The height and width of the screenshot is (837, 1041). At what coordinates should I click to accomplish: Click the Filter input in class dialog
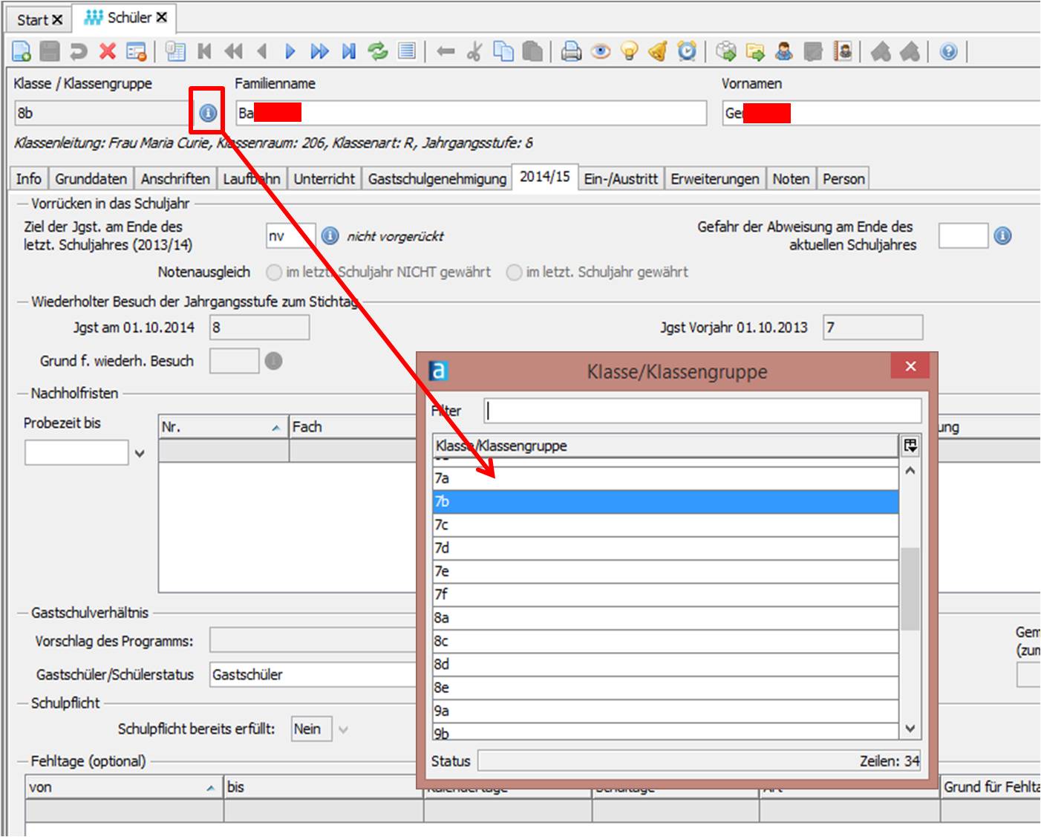702,411
